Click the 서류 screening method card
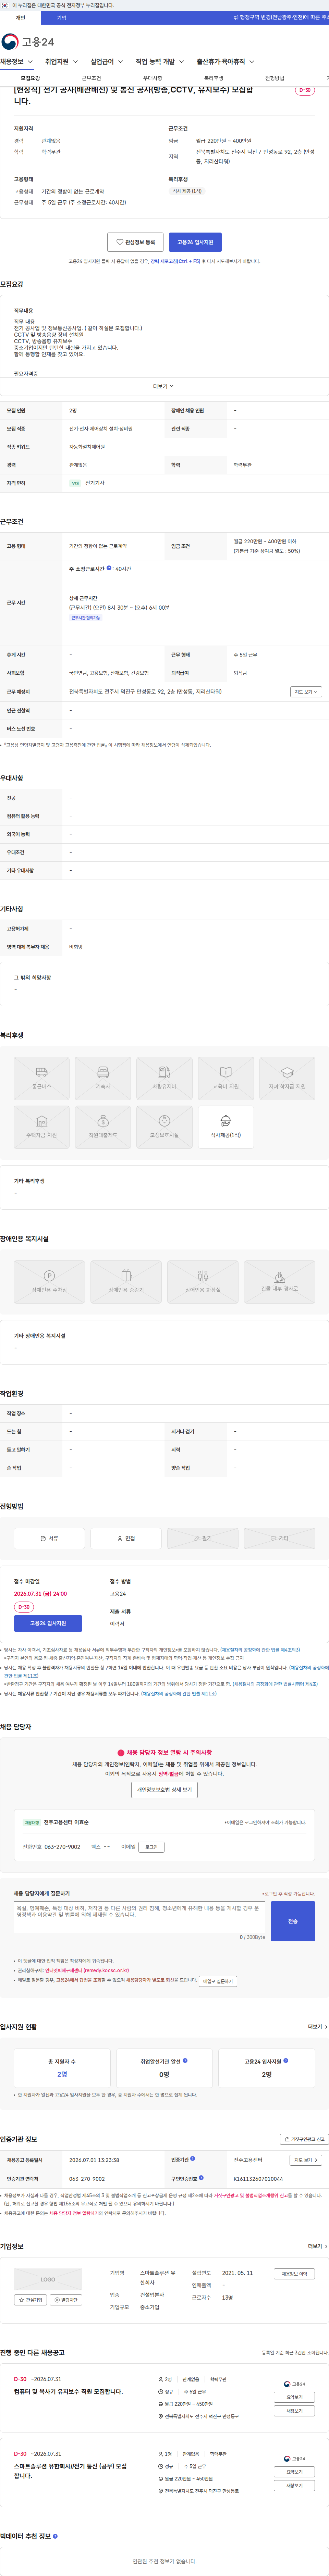Viewport: 329px width, 2576px height. [x=49, y=1538]
